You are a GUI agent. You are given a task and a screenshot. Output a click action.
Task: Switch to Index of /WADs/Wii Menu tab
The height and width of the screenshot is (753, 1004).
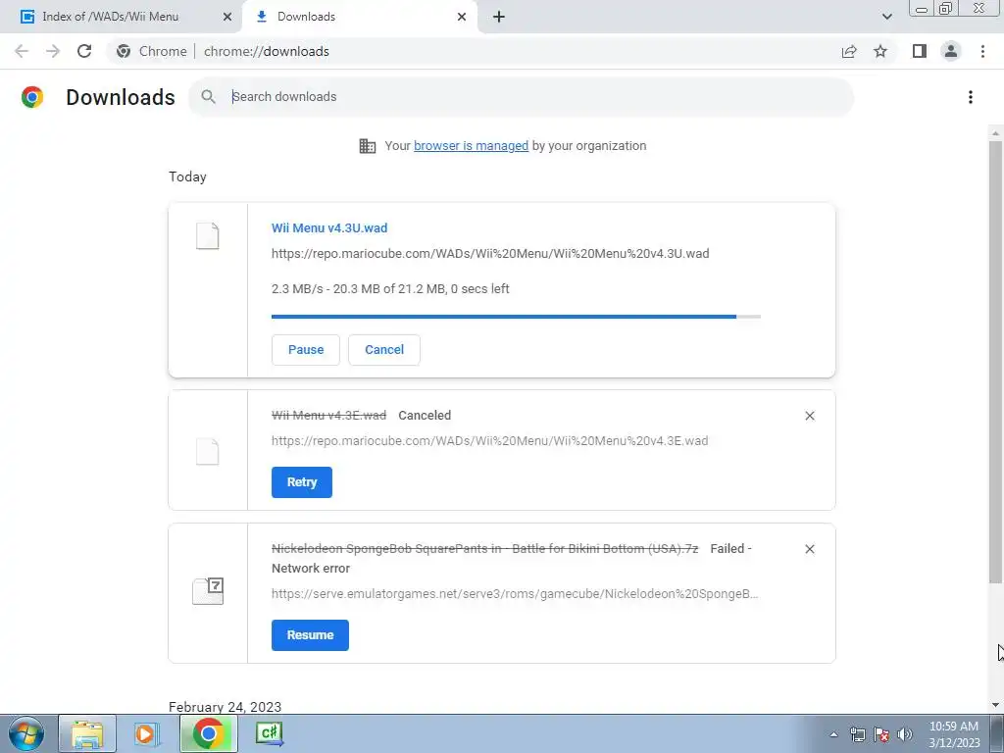tap(122, 17)
